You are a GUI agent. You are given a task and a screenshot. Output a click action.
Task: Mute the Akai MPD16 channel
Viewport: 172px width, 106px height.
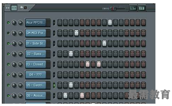(x=8, y=23)
